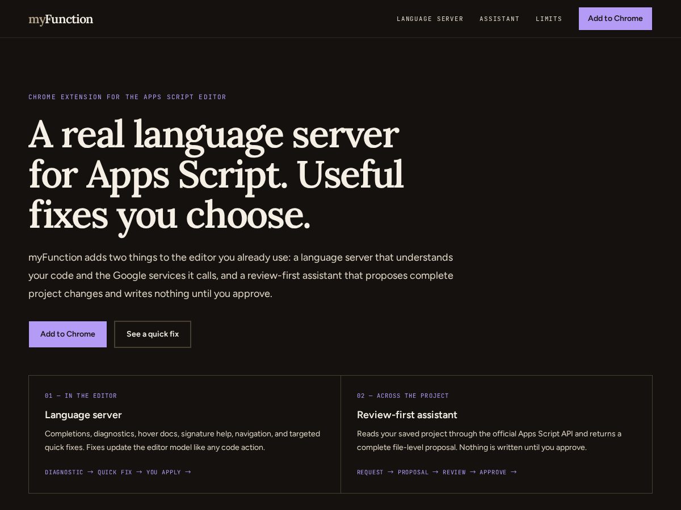
Task: Click the paragraph beginning 'myFunction adds two things'
Action: coord(241,275)
